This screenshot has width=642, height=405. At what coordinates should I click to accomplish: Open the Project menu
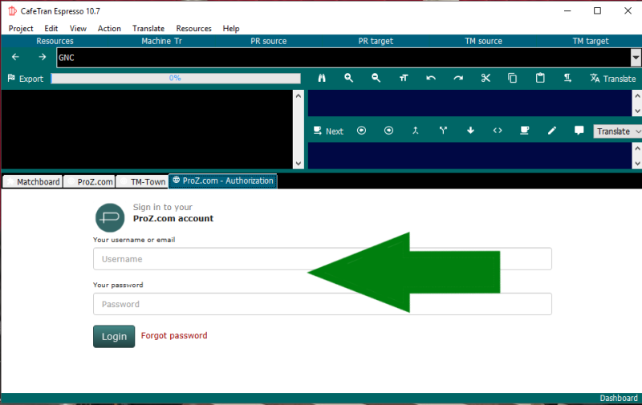tap(21, 28)
